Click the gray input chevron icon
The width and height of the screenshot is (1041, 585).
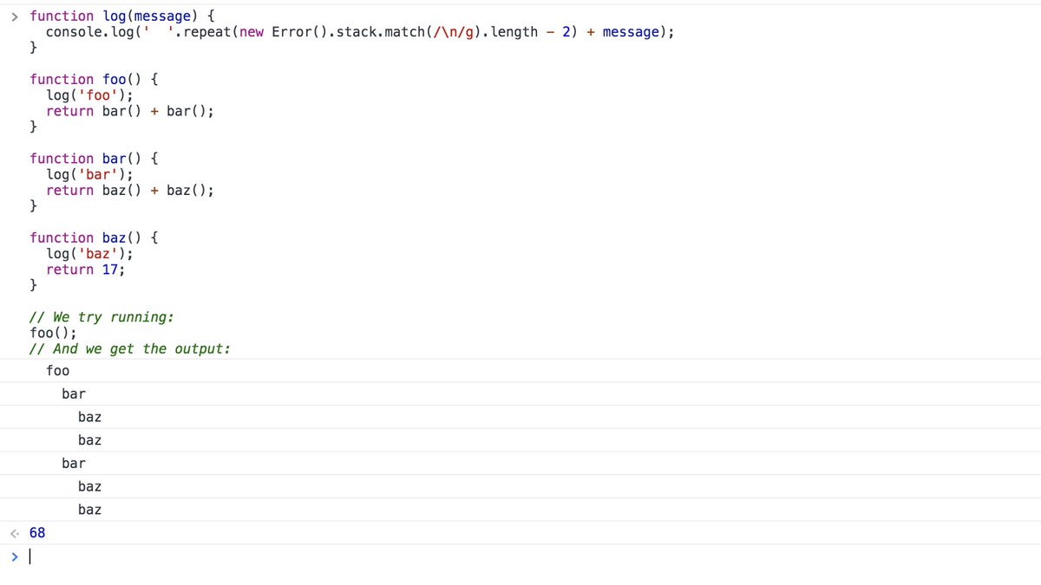[x=14, y=16]
